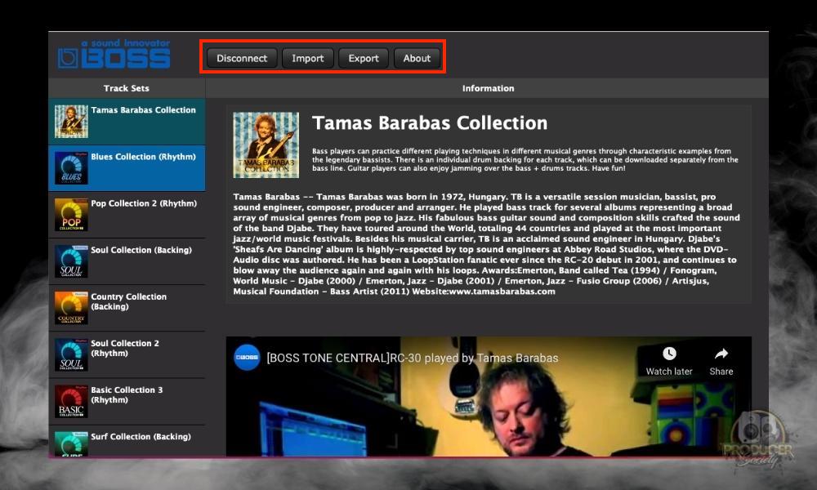This screenshot has width=817, height=490.
Task: Choose 'Tamas Barabas Collection' in Track Sets list
Action: point(143,110)
